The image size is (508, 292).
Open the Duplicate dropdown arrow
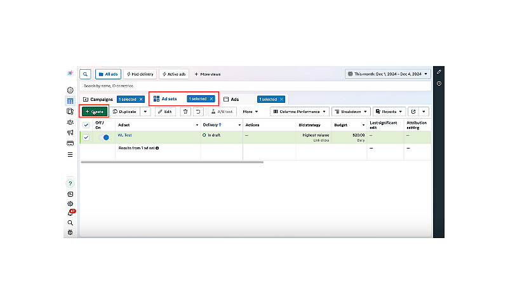coord(145,112)
